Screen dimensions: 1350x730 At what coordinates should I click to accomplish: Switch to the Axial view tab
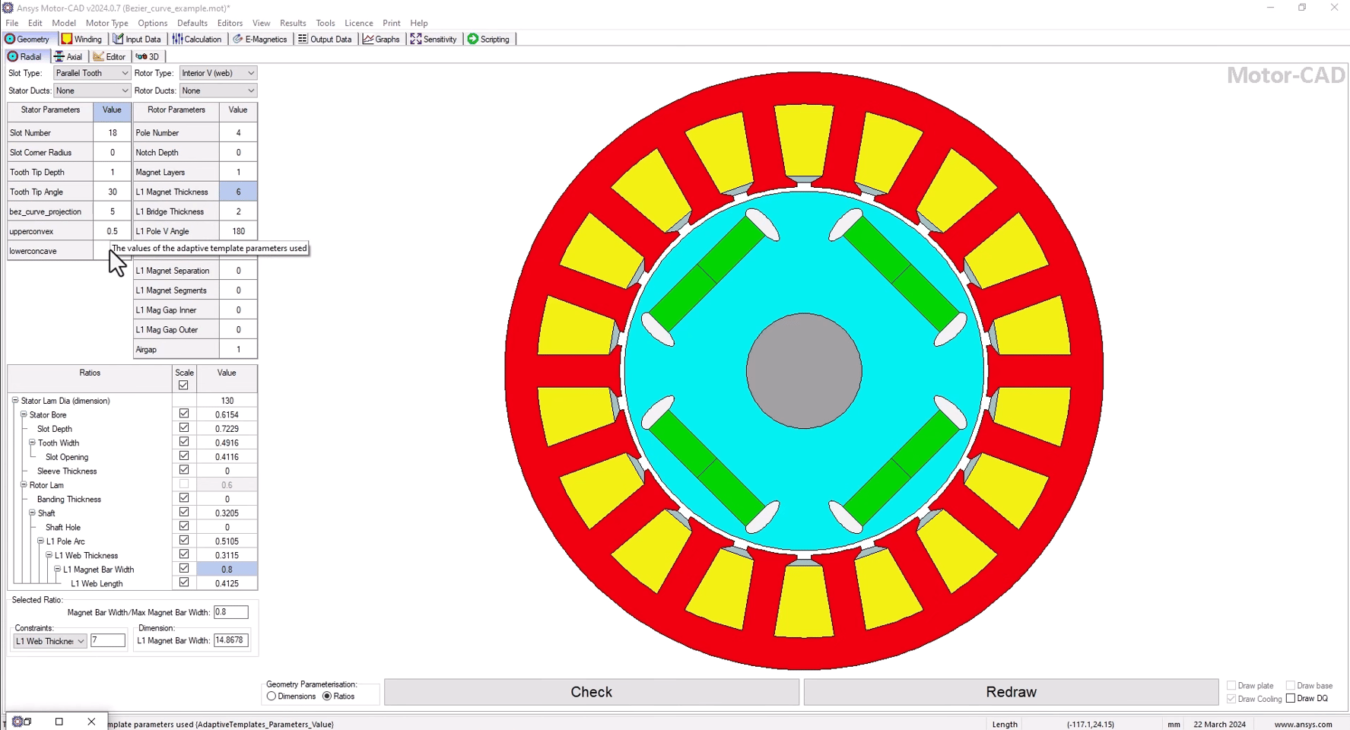(68, 56)
